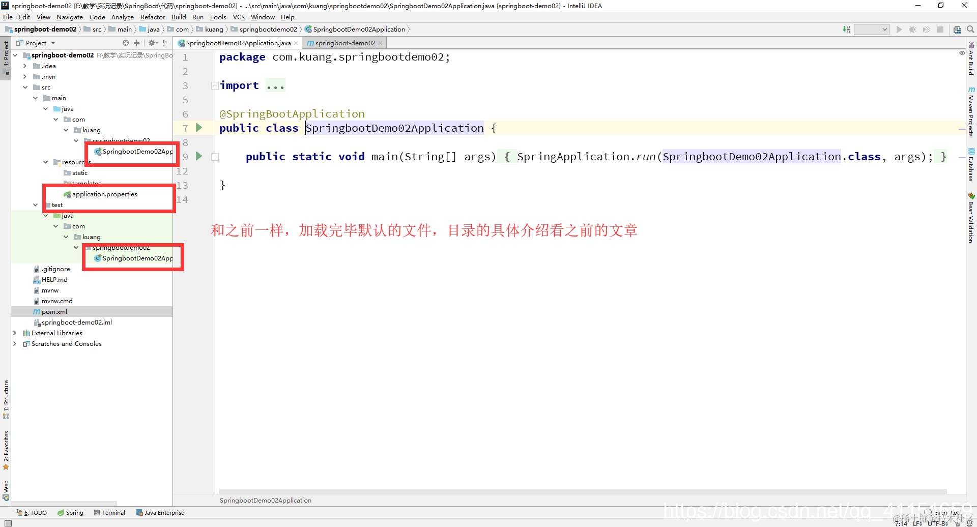The image size is (977, 527).
Task: Expand Scratches and Consoles node
Action: click(15, 343)
